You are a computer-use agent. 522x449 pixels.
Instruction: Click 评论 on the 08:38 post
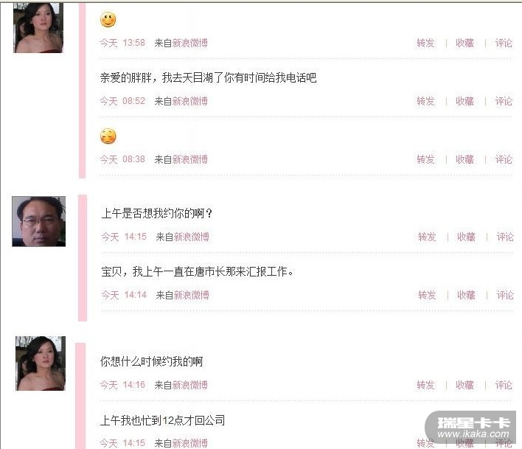[x=504, y=159]
